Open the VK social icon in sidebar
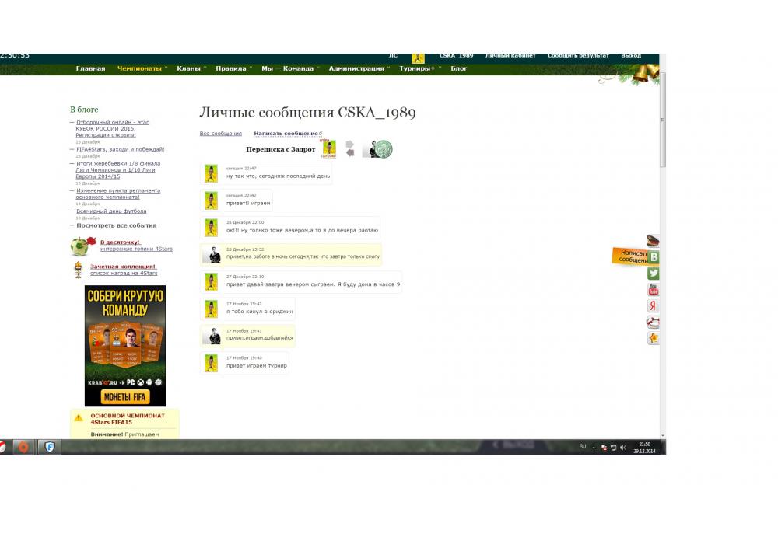 654,257
